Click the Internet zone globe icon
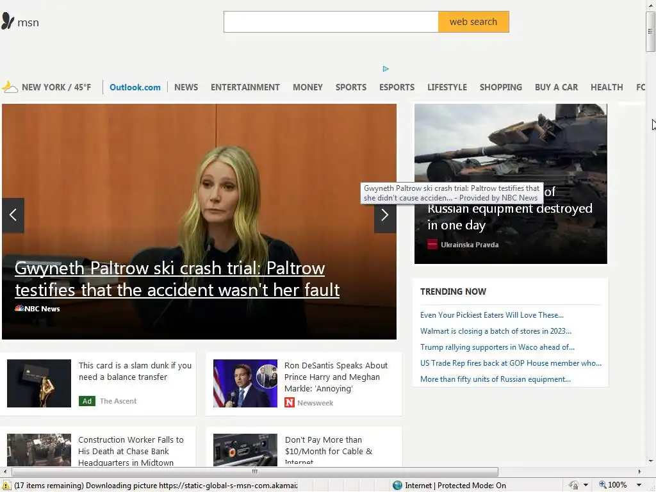Viewport: 656px width, 492px height. 397,486
